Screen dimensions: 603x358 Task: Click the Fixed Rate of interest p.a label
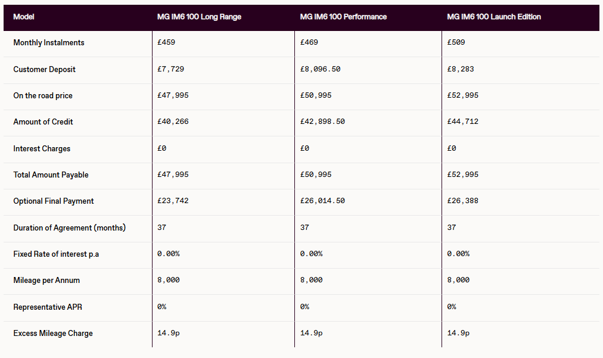(56, 254)
